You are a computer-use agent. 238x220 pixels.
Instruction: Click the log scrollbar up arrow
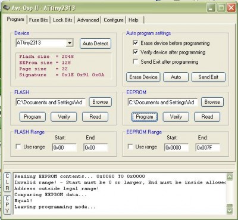point(230,176)
